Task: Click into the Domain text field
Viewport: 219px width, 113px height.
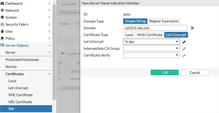Action: pyautogui.click(x=155, y=28)
